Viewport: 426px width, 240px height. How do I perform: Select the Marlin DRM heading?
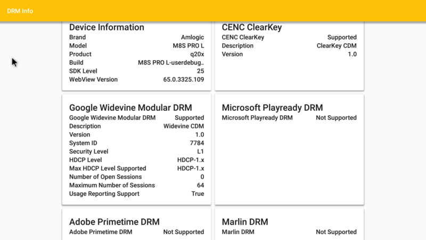245,222
